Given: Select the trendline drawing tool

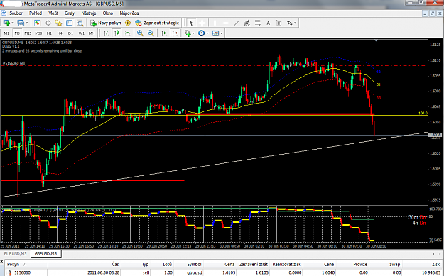Looking at the screenshot, I should [x=237, y=23].
